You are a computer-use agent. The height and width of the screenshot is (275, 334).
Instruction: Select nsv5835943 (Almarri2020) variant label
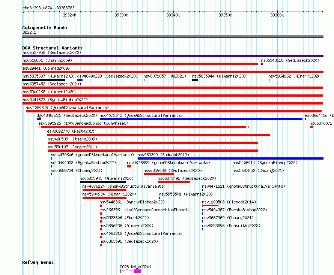(107, 178)
